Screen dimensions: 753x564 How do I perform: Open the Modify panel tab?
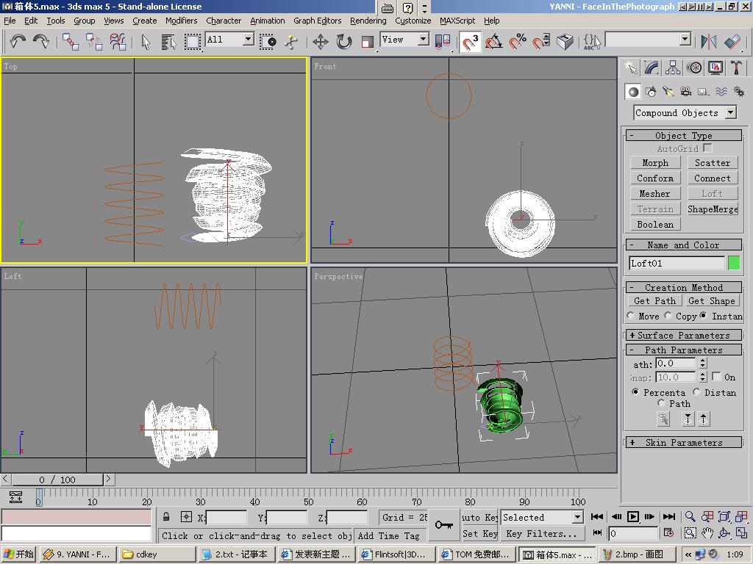(x=652, y=68)
